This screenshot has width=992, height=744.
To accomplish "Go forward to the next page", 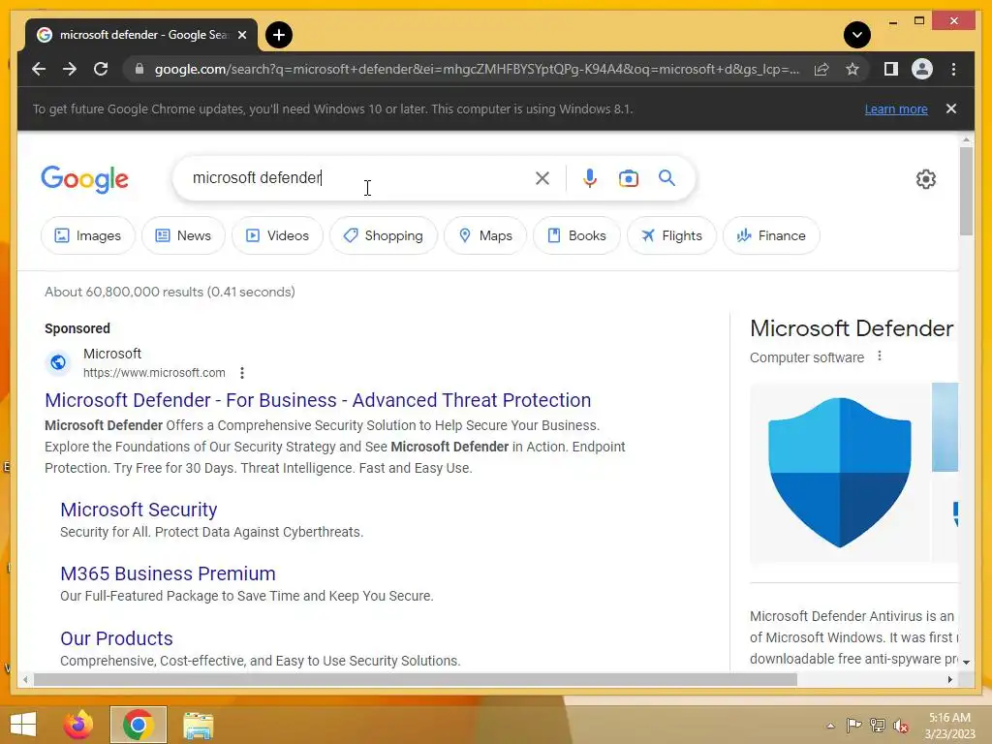I will click(x=70, y=69).
